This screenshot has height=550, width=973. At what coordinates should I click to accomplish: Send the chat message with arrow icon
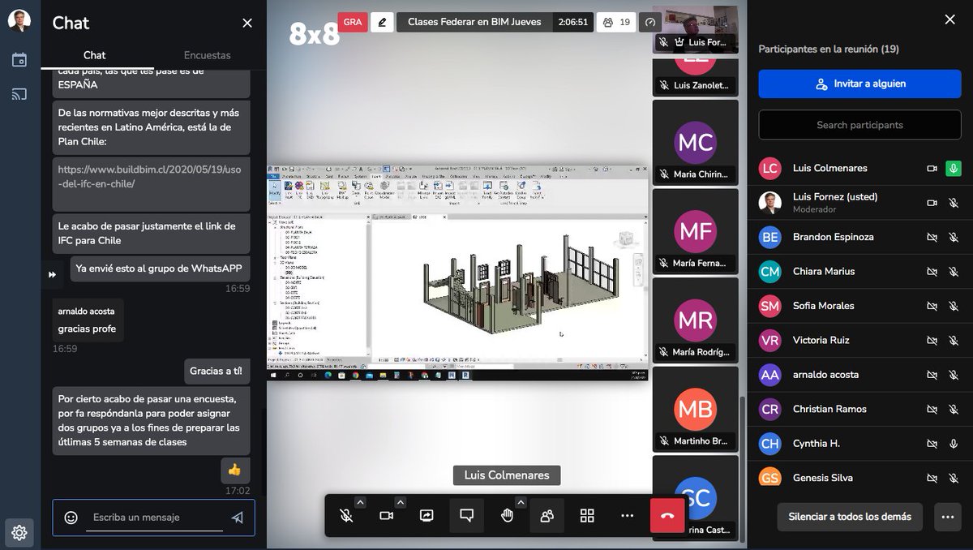(237, 517)
